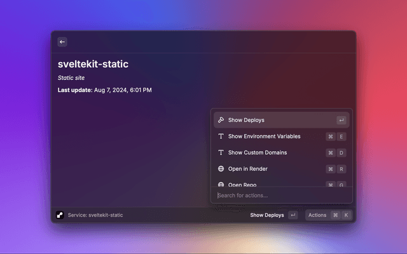Click the text icon for Custom Domains

click(221, 153)
